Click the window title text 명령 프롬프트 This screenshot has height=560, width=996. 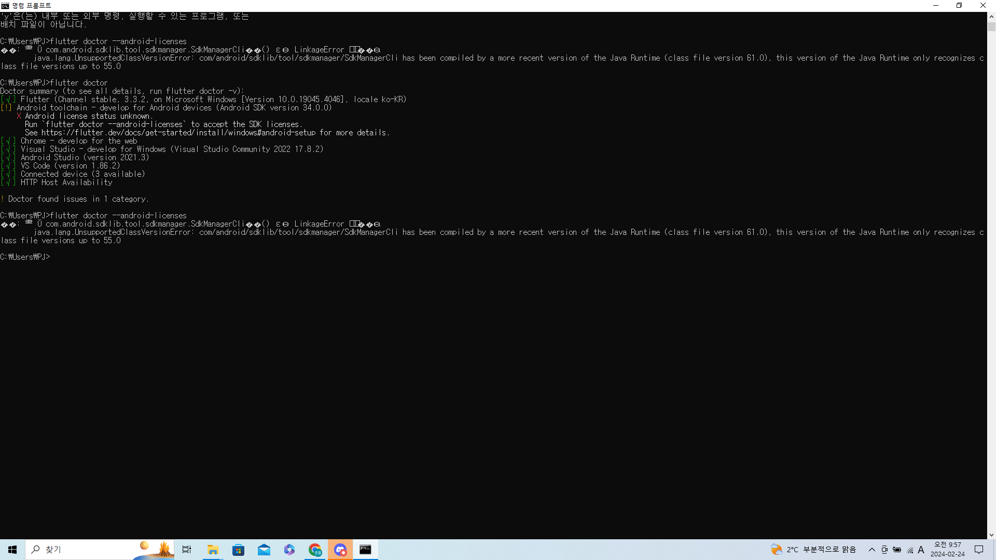pos(32,6)
